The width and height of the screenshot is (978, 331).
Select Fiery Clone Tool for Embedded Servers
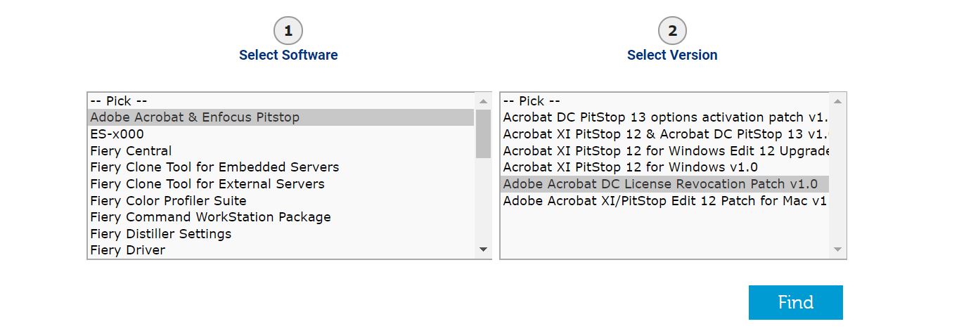pos(214,167)
